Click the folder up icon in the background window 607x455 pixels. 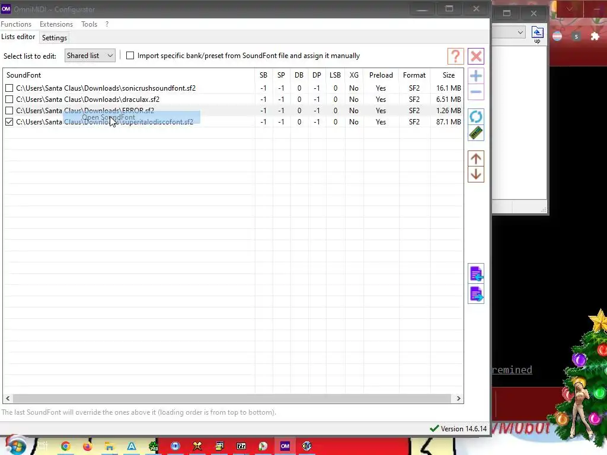(x=537, y=35)
